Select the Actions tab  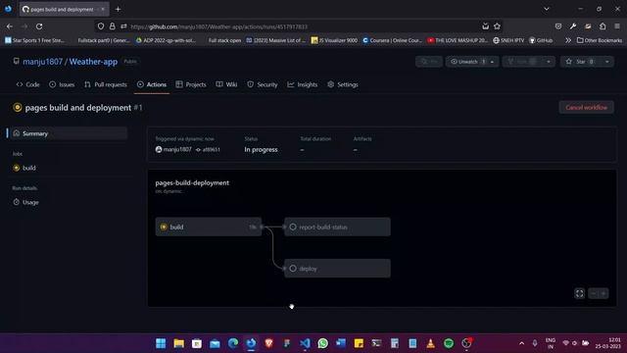[152, 84]
